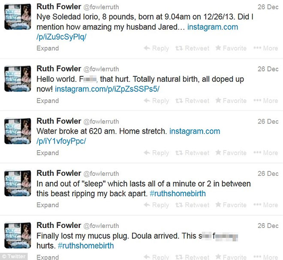Retweet the Nye Soledad Iorio tweet
Viewport: 283px width, 260px height.
point(193,48)
